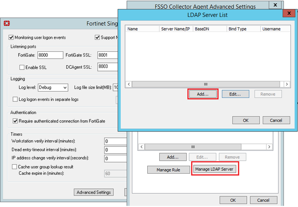This screenshot has height=207, width=298.
Task: Close FSSO Collector Agent Advanced Settings window
Action: click(x=275, y=5)
